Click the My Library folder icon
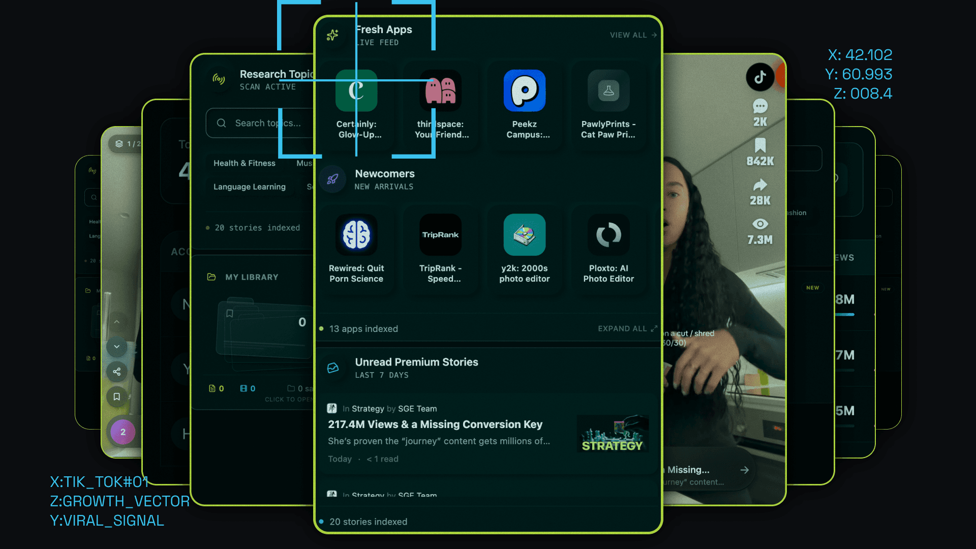Screen dimensions: 976x549 click(x=211, y=277)
